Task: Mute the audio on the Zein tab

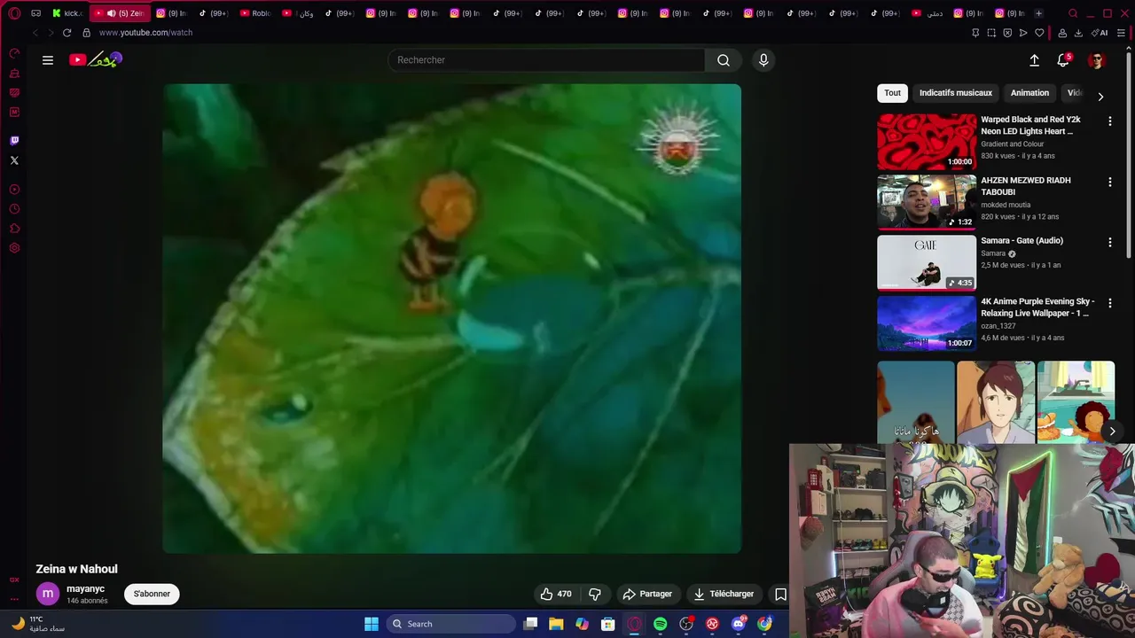Action: pos(111,13)
